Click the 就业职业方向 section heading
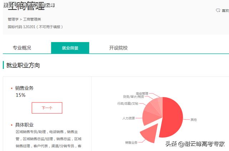The height and width of the screenshot is (151, 229). coord(23,65)
